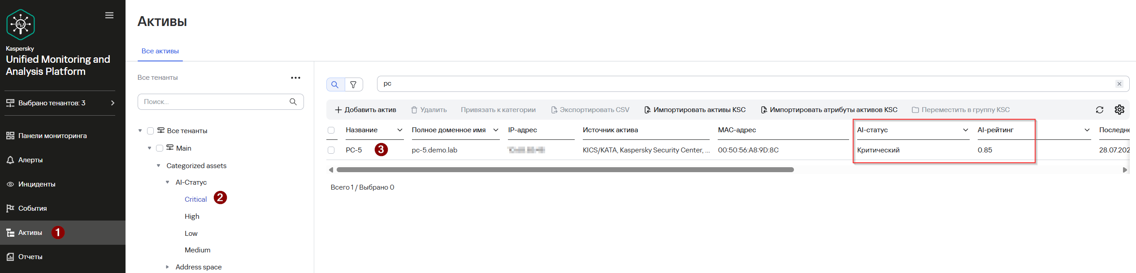This screenshot has width=1136, height=273.
Task: Open the filter funnel icon
Action: coord(353,84)
